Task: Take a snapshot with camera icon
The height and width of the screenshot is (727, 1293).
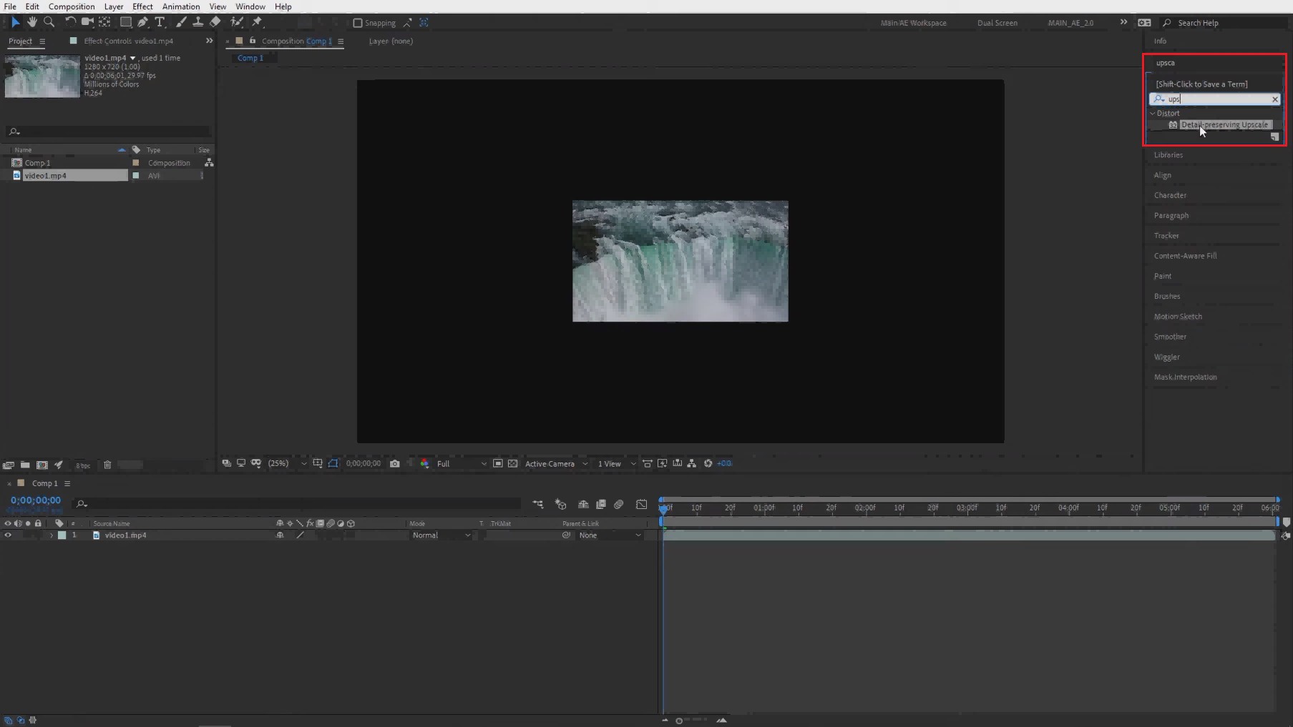Action: 394,463
